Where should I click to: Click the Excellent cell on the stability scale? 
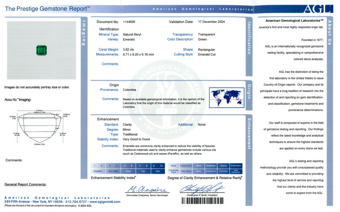pos(98,171)
